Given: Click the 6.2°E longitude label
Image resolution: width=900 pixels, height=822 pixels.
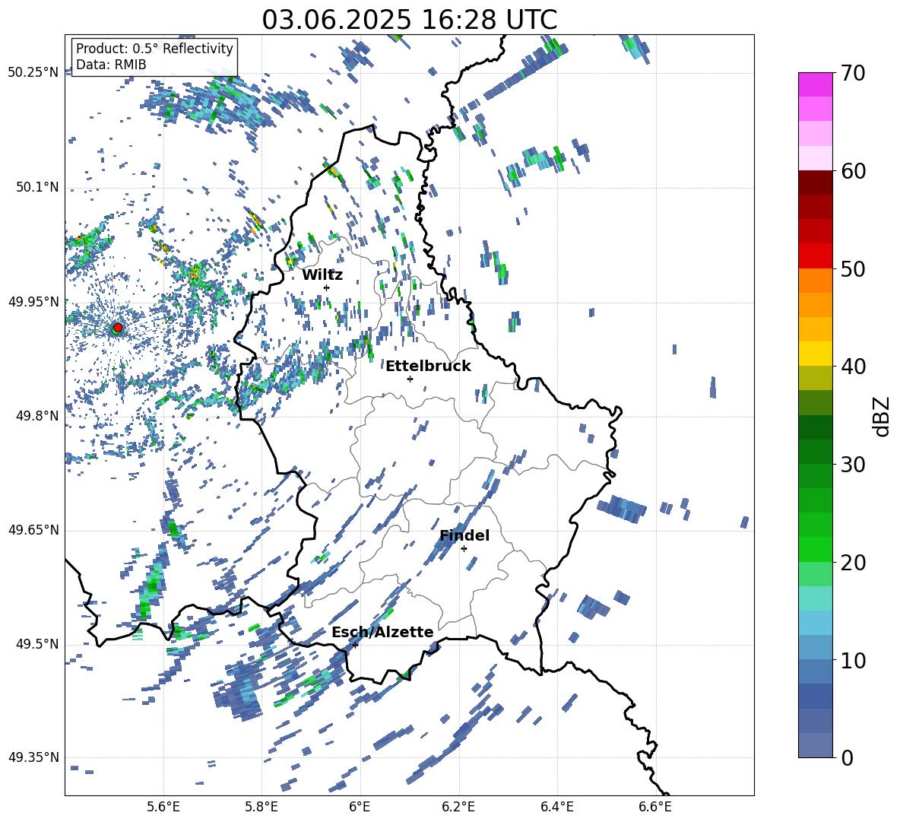Looking at the screenshot, I should [458, 807].
